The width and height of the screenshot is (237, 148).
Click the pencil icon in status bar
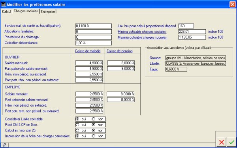(4, 145)
